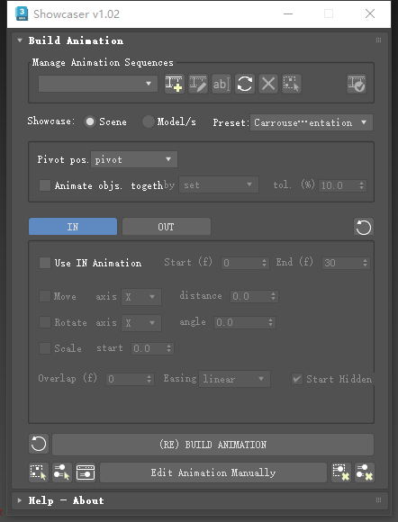Select the Model/s showcase radio button
This screenshot has width=398, height=522.
[149, 121]
